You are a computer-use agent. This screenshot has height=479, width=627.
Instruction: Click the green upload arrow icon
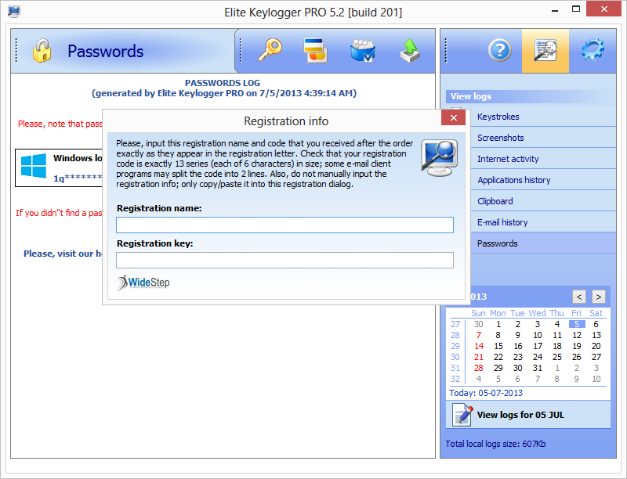409,51
